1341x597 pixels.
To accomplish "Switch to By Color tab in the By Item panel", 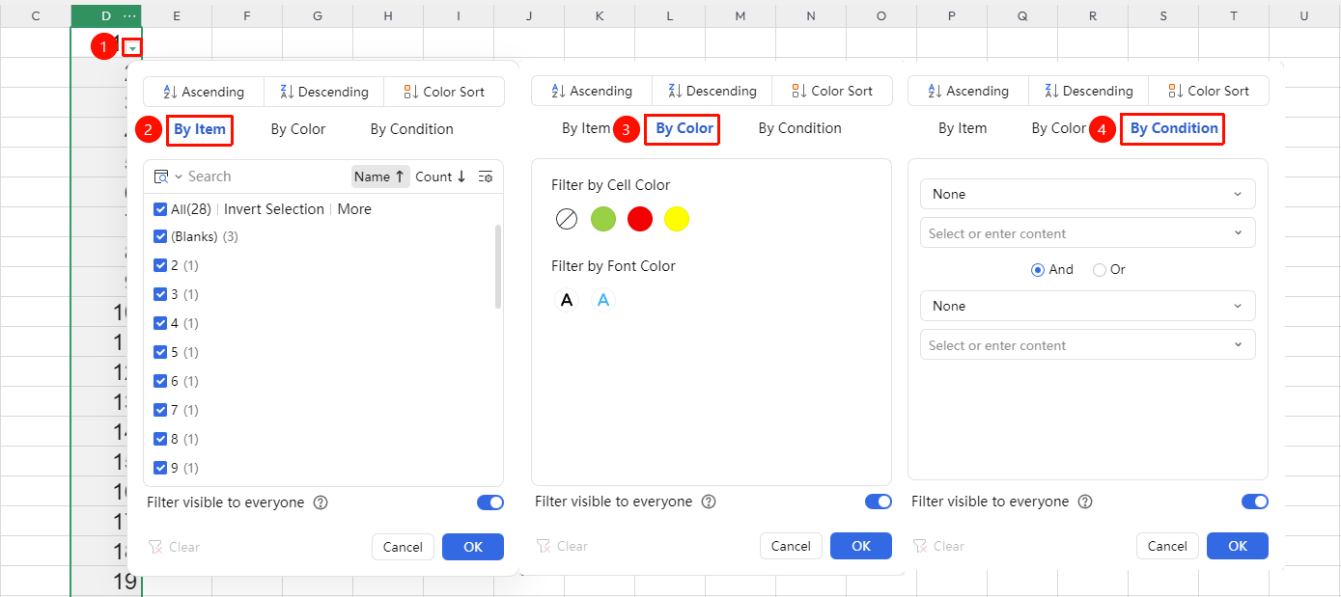I will coord(298,129).
